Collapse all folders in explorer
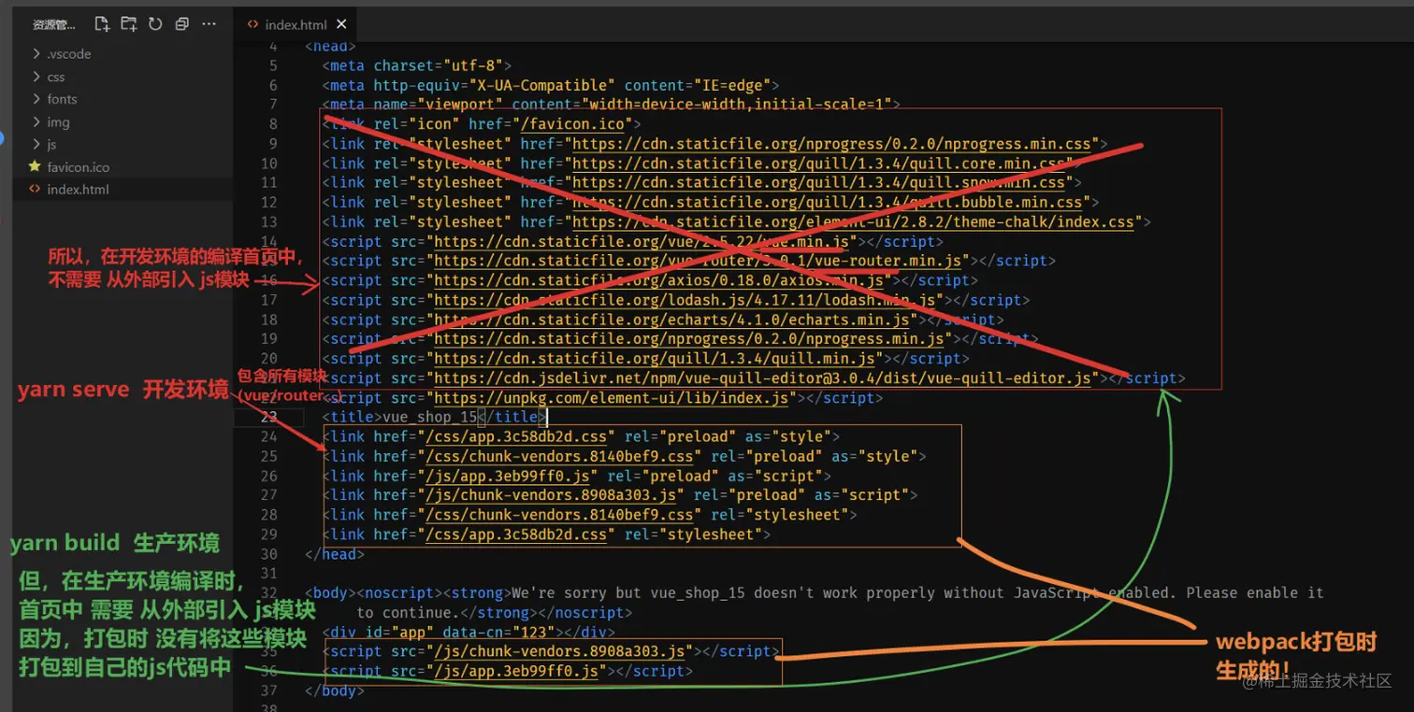 [182, 24]
